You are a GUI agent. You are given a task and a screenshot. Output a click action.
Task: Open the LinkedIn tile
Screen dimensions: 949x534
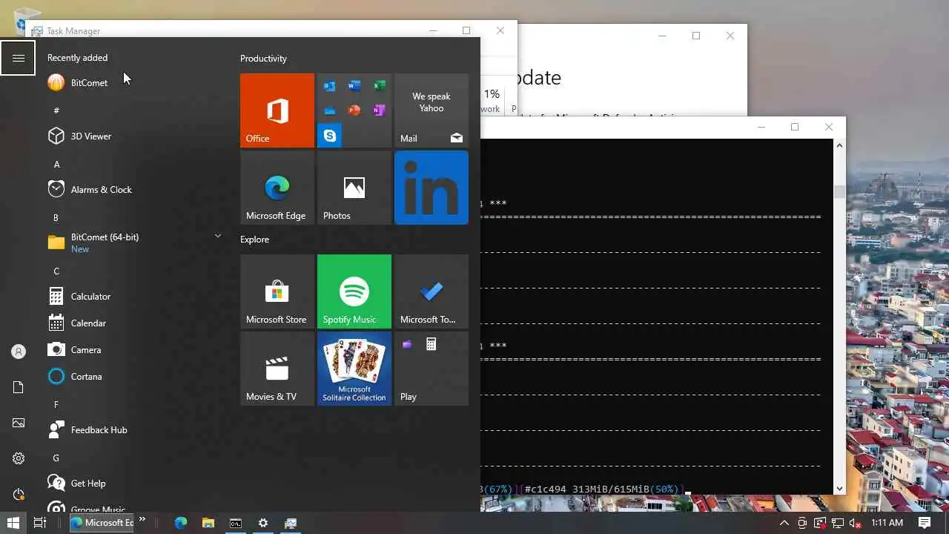pyautogui.click(x=431, y=188)
